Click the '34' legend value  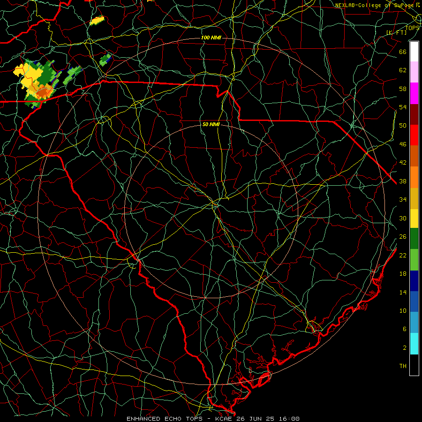[403, 199]
